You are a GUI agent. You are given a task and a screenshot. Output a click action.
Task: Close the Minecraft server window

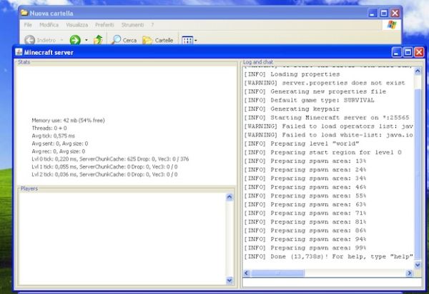pos(419,52)
